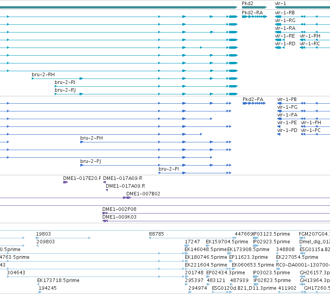The width and height of the screenshot is (330, 294).
Task: Select the vir-1-RG transcript label
Action: [285, 21]
